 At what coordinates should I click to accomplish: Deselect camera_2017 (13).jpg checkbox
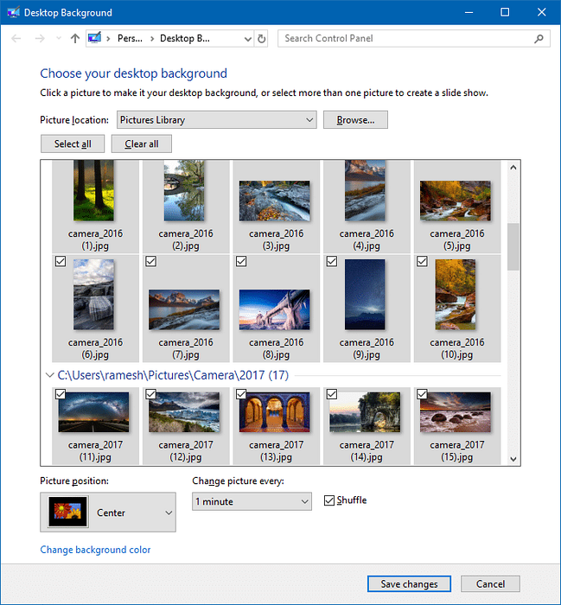(239, 394)
